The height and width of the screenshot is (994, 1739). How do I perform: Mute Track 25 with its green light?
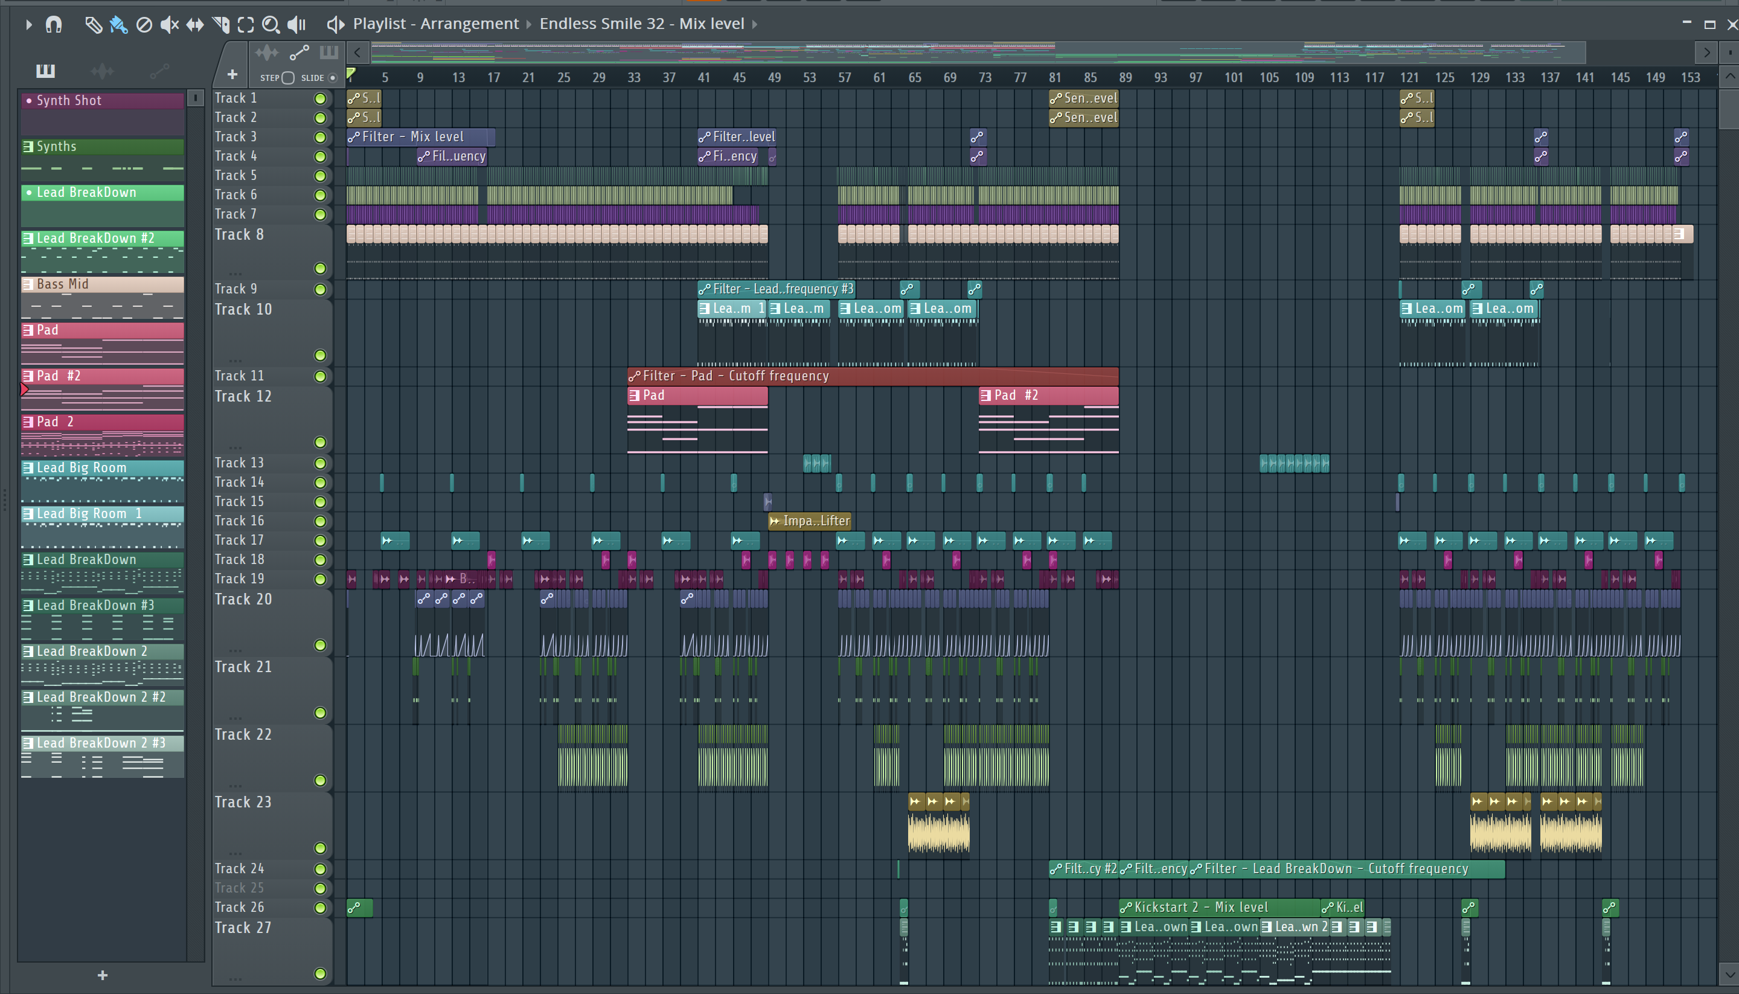tap(319, 888)
